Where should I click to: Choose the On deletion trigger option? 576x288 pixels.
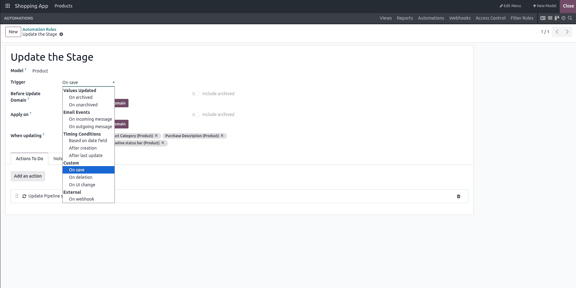point(89,177)
